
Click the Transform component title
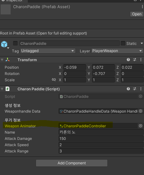[x=27, y=60]
